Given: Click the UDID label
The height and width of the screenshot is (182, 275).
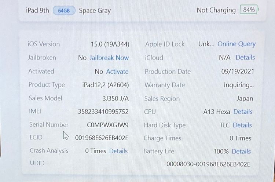Looking at the screenshot, I should (37, 163).
